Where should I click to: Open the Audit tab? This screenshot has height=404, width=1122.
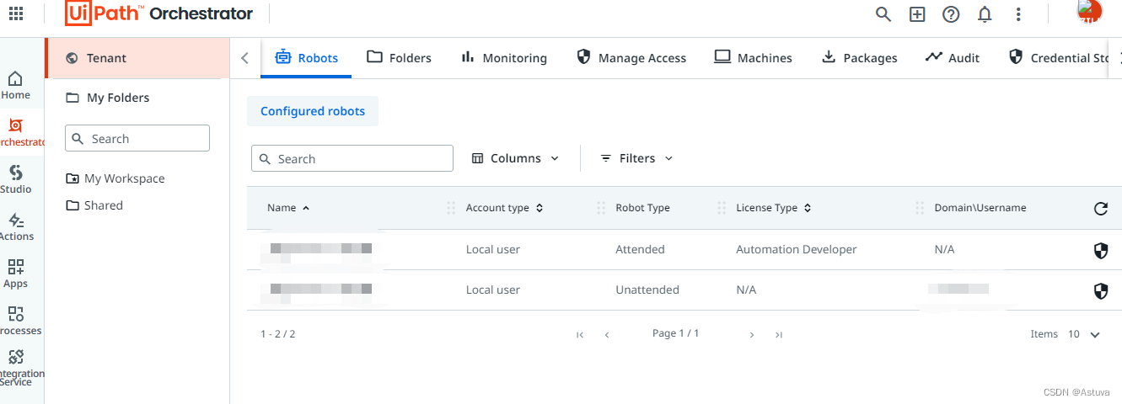953,58
